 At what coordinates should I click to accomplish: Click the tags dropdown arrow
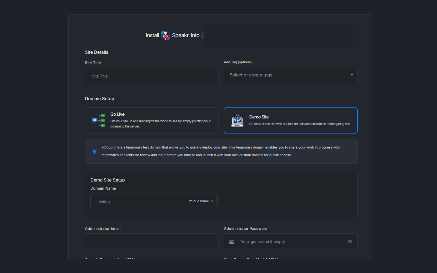pos(352,75)
